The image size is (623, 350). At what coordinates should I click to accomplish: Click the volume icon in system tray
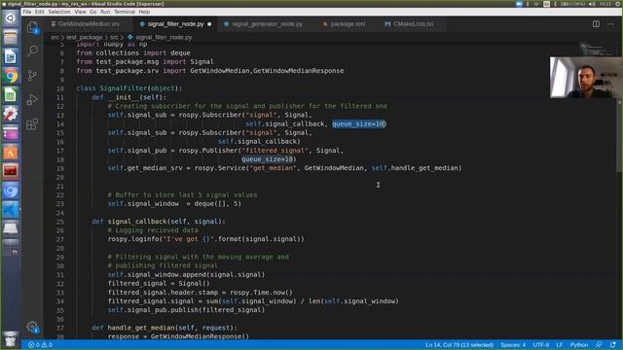(x=592, y=4)
